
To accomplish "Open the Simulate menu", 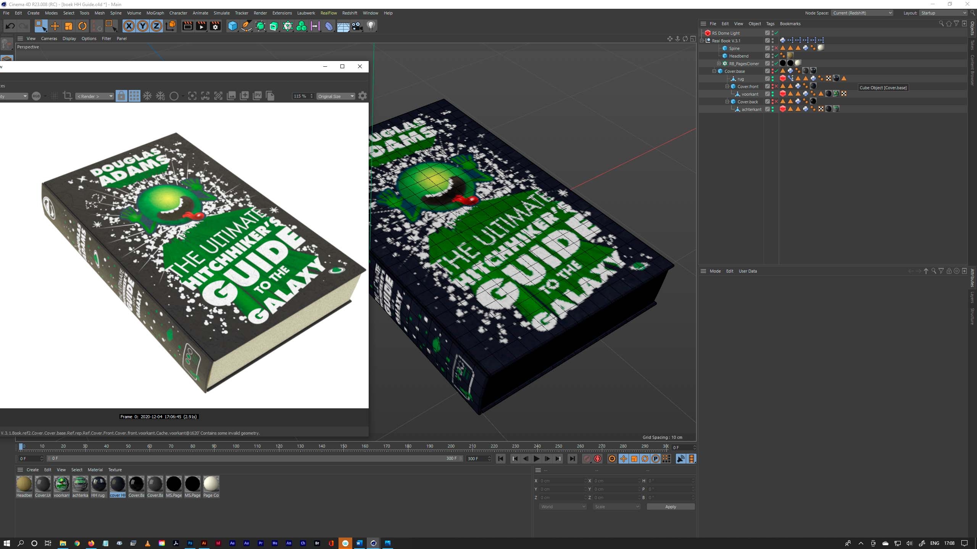I will tap(221, 13).
